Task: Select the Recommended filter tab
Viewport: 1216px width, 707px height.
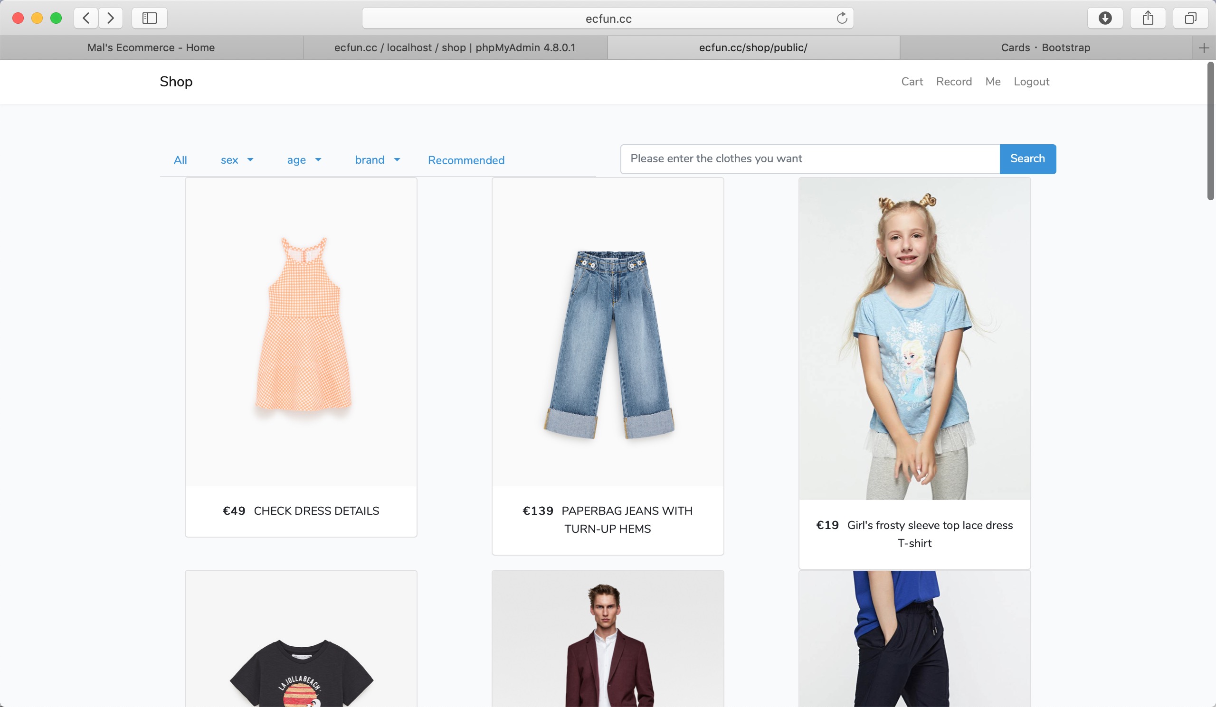Action: (x=465, y=160)
